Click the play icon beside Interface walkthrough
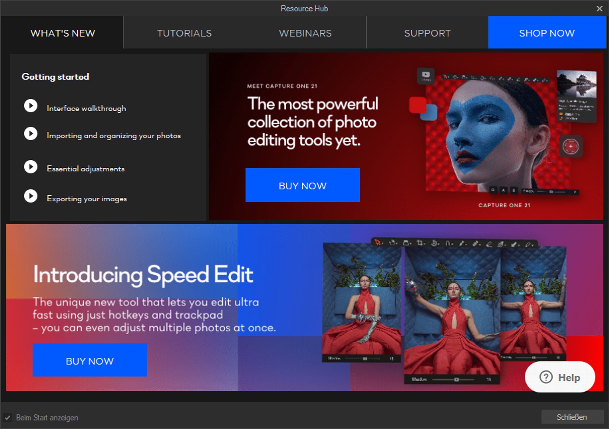609x429 pixels. coord(31,106)
